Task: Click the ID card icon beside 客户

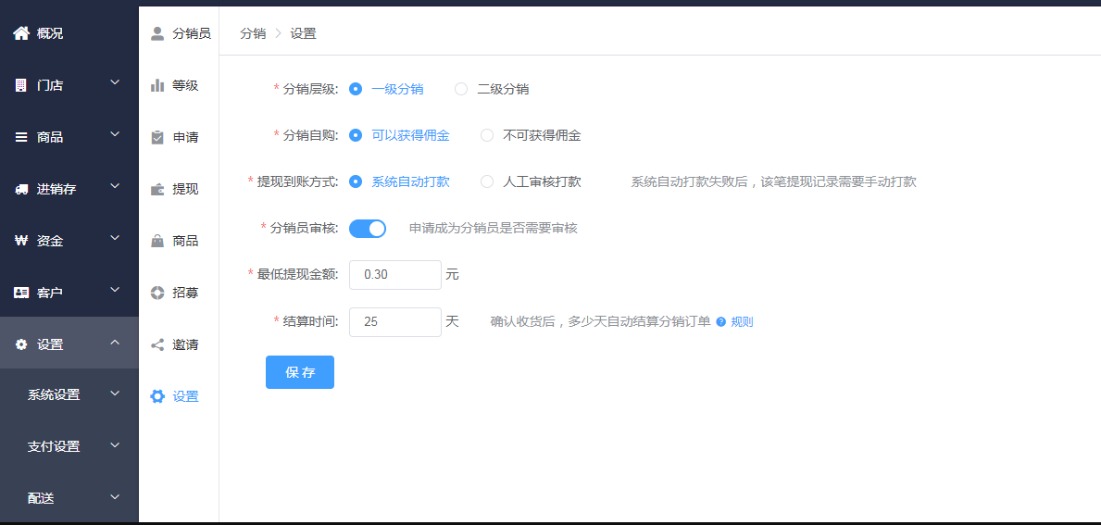Action: pos(21,293)
